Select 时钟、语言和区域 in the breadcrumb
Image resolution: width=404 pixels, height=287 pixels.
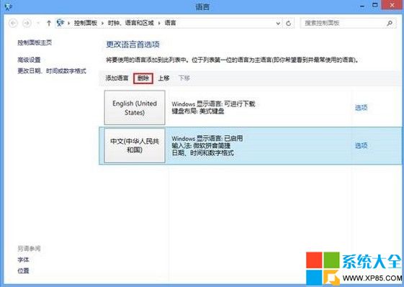click(x=130, y=23)
